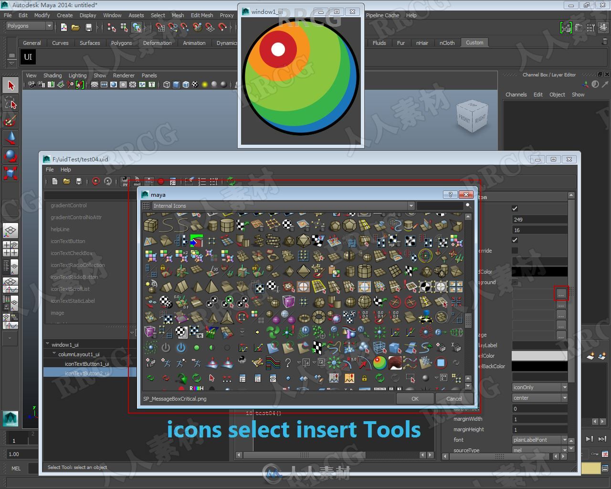Uncheck the topmost checkbox in properties panel
This screenshot has width=611, height=489.
[x=515, y=209]
